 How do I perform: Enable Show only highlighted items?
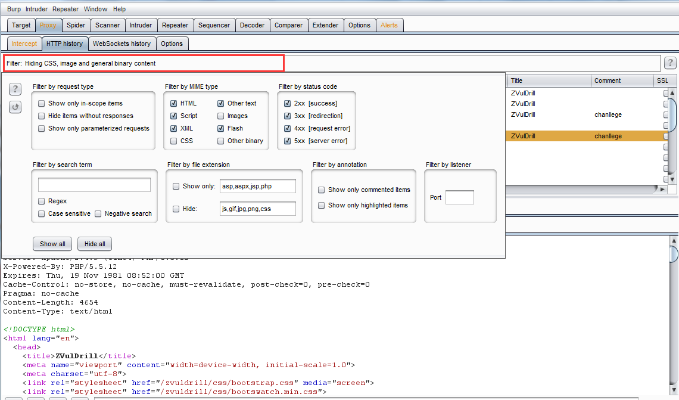click(x=321, y=206)
